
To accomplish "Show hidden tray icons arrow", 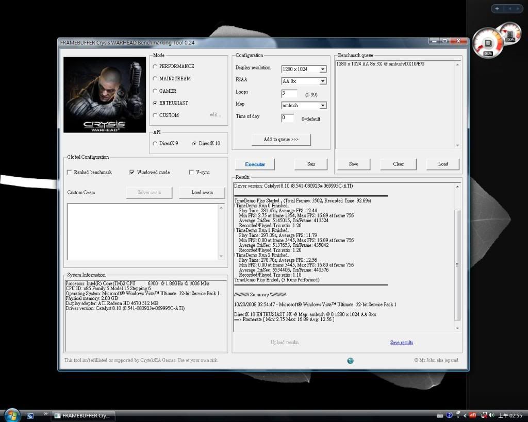I will [x=465, y=416].
